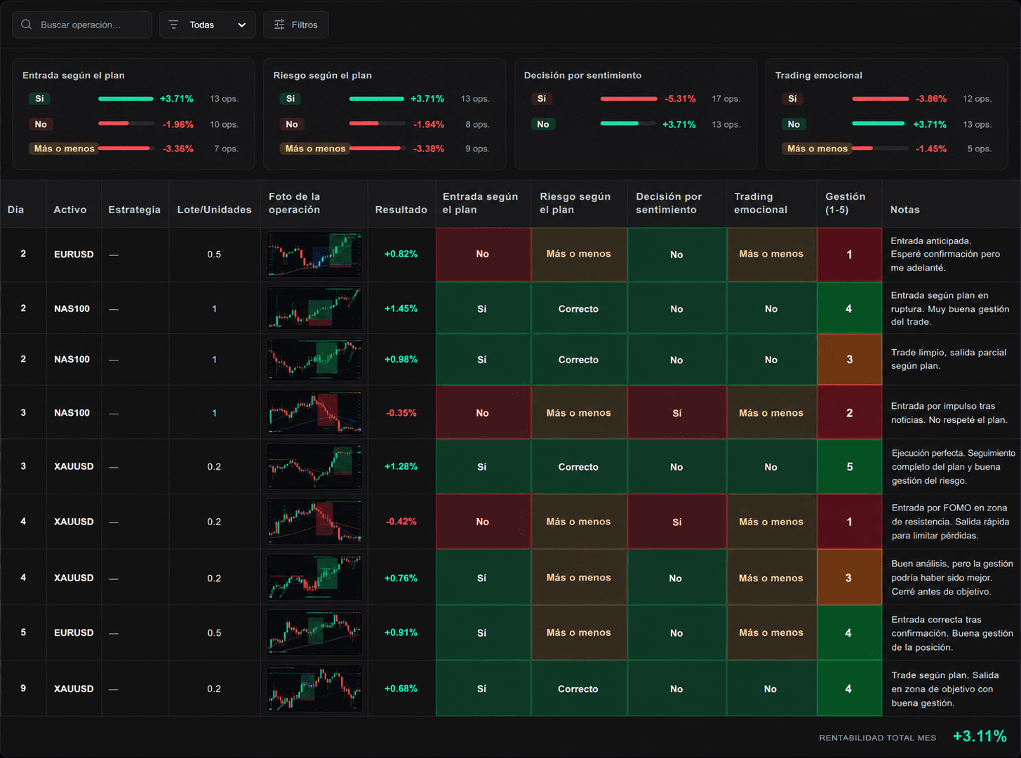Click the lines icon left of Todas
This screenshot has width=1021, height=758.
[x=173, y=25]
